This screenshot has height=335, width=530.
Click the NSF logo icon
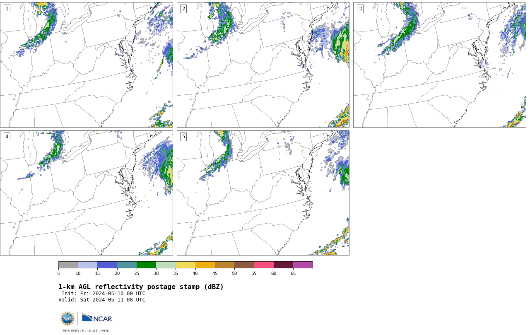67,318
